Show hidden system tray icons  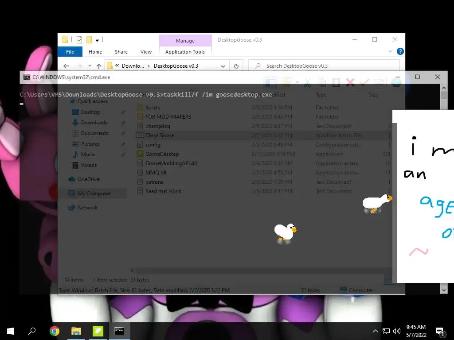375,331
